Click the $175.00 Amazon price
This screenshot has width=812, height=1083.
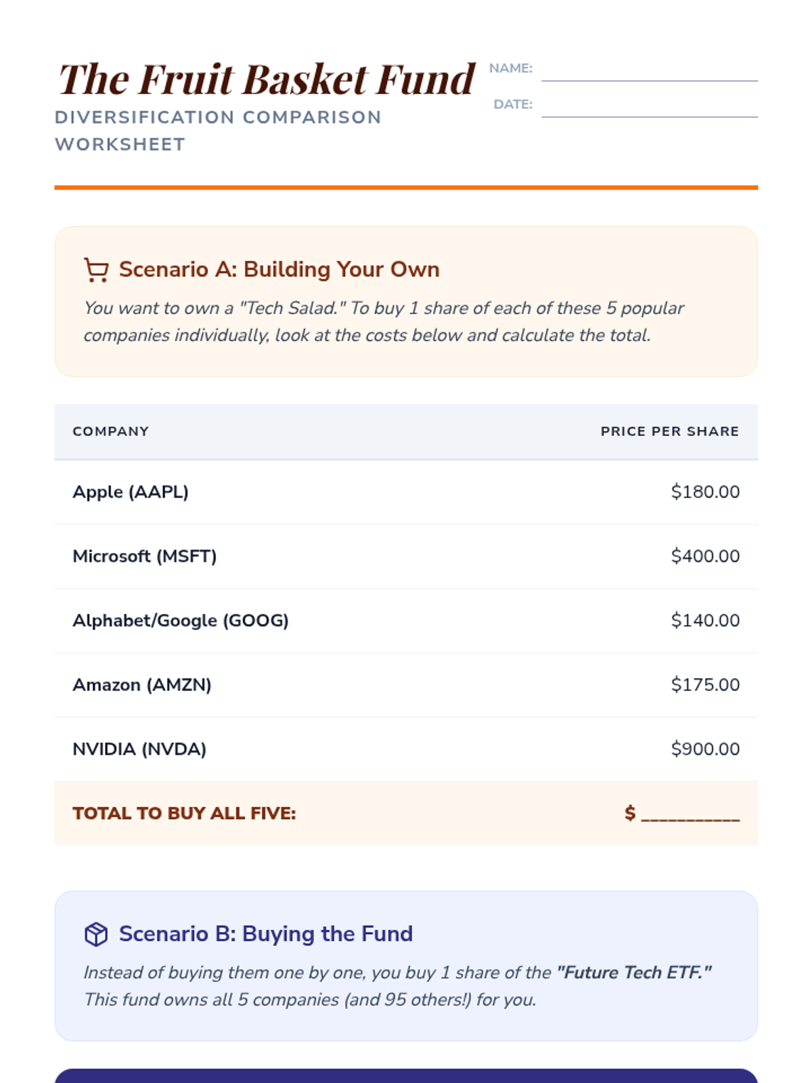coord(705,685)
